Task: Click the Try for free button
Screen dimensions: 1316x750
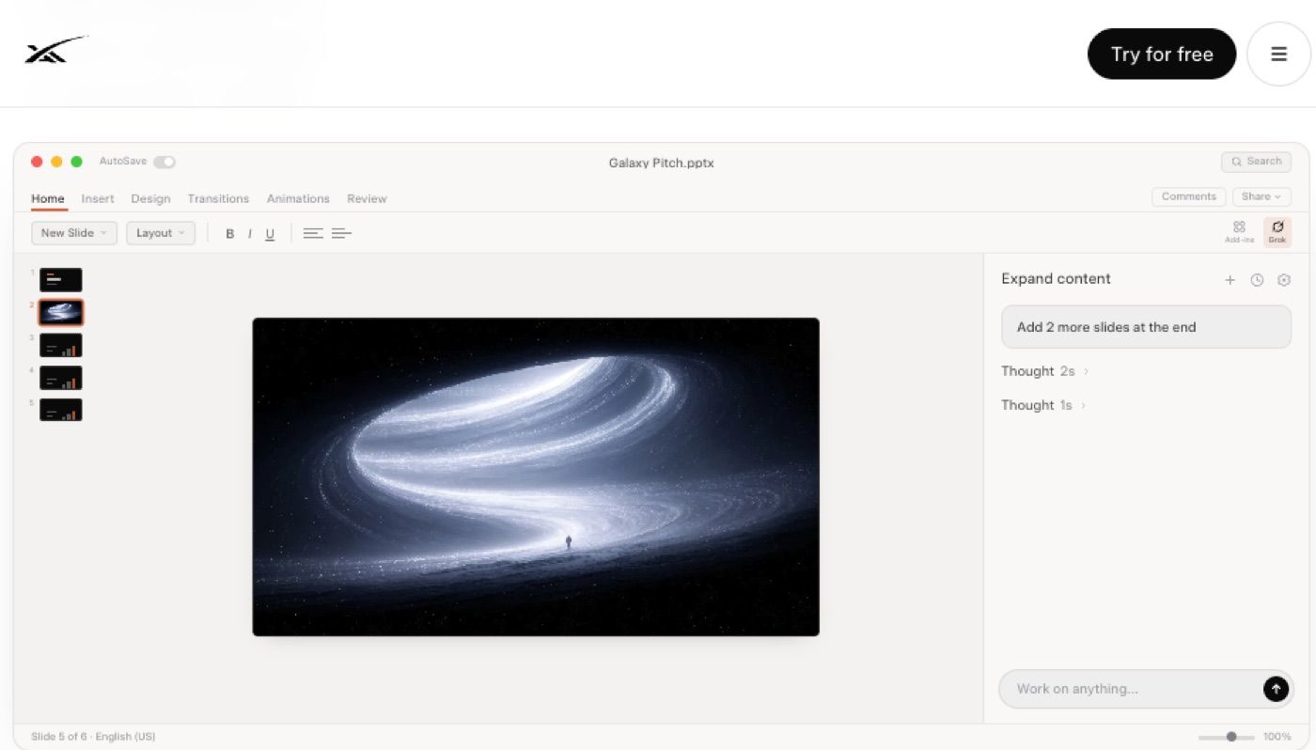Action: tap(1161, 54)
